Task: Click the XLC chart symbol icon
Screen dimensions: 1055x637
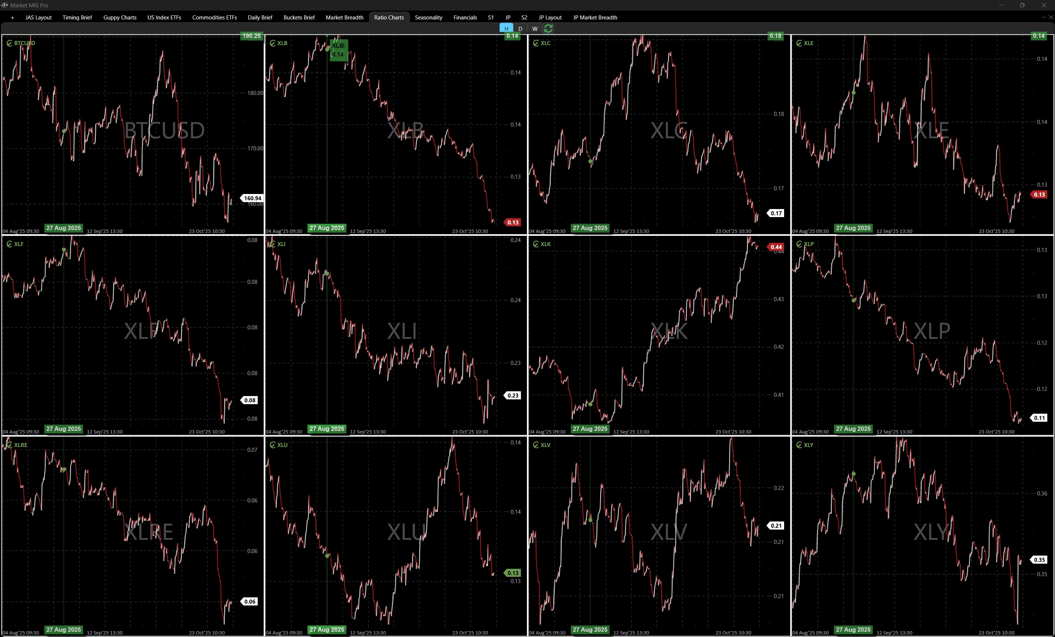Action: click(536, 43)
